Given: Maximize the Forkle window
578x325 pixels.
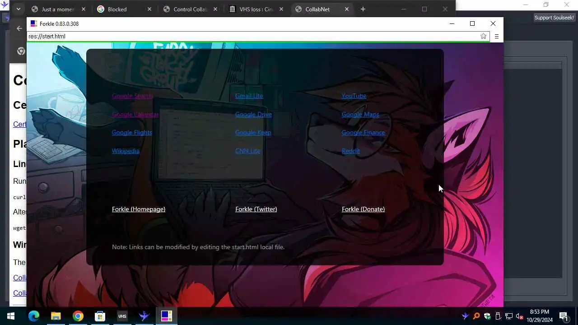Looking at the screenshot, I should (472, 23).
